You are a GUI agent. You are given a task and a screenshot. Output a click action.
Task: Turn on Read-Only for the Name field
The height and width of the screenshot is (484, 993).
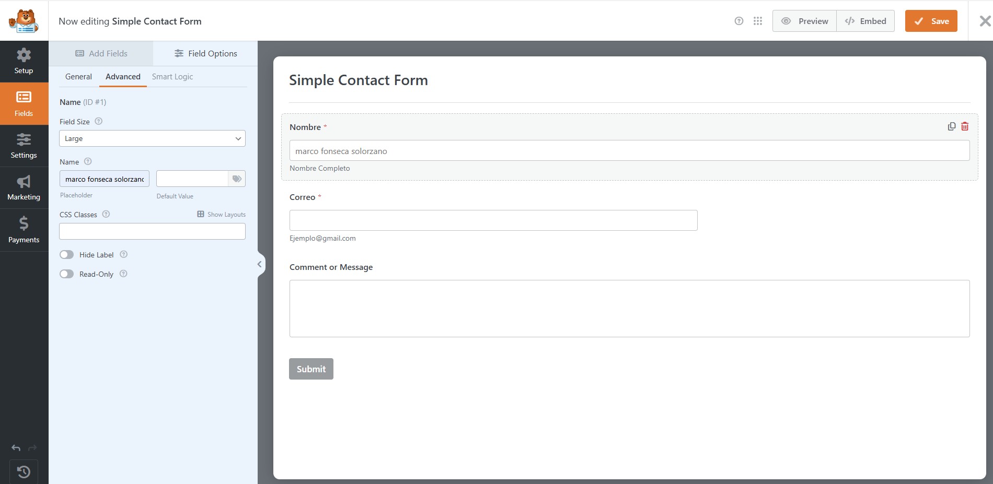pyautogui.click(x=66, y=274)
